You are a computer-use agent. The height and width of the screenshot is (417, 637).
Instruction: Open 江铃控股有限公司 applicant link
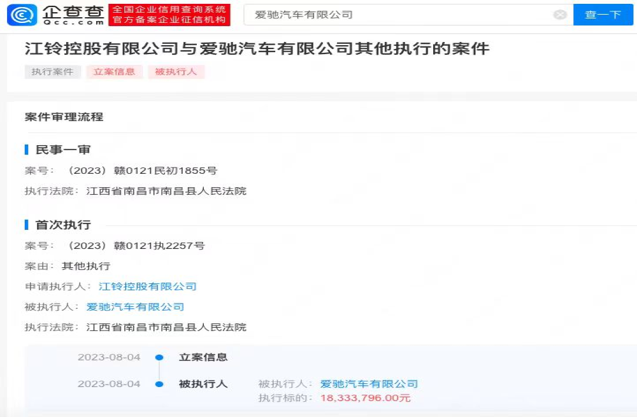[x=148, y=286]
